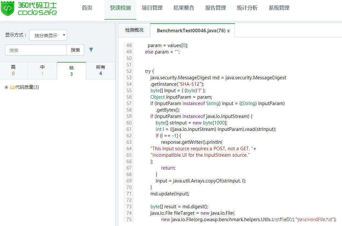Screen dimensions: 342x226
Task: Click the blue filter funnel icon
Action: 91,50
